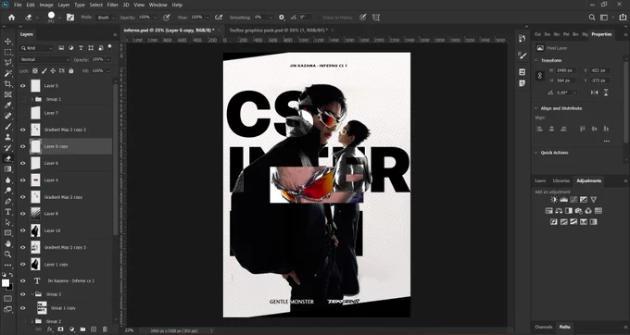Select the Horizontal Type tool

8,212
